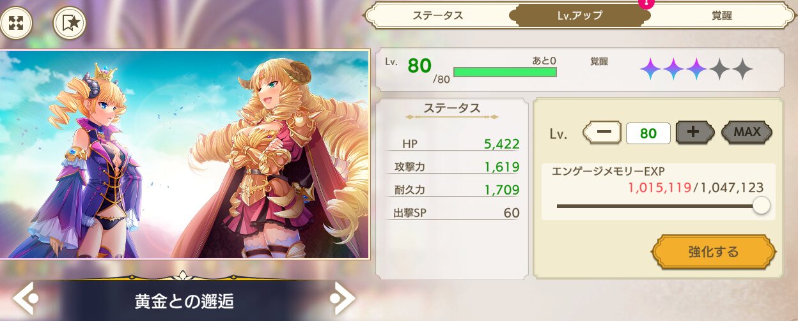The image size is (798, 321).
Task: Open the 覚醒 tab
Action: point(721,15)
